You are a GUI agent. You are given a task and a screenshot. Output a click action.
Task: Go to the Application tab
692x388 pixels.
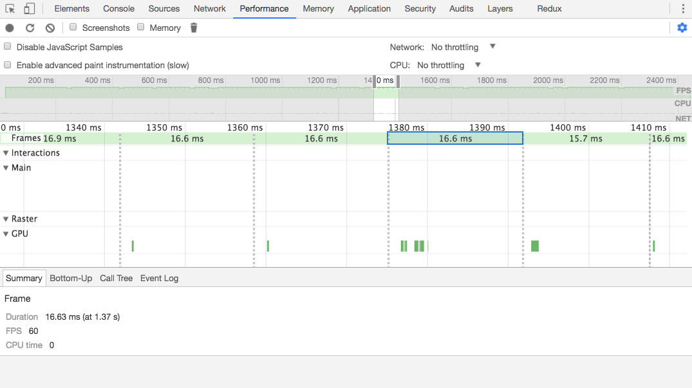tap(369, 8)
